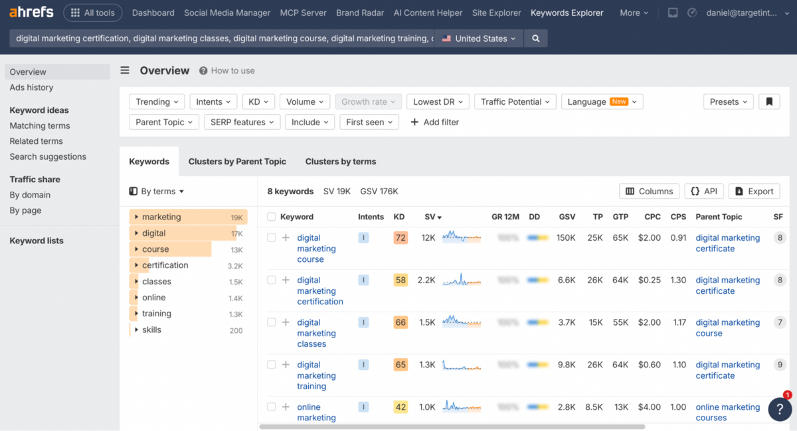Click plus icon for digital marketing training
The height and width of the screenshot is (431, 797).
point(286,365)
